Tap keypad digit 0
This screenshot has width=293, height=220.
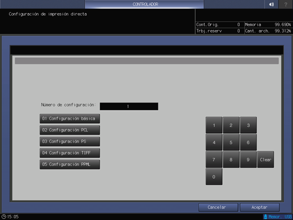(214, 177)
